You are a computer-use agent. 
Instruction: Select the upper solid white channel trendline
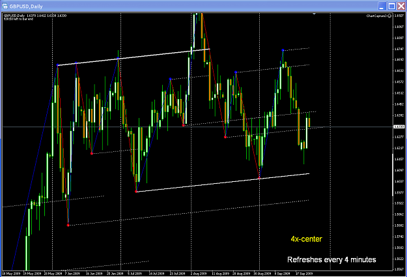click(x=133, y=57)
